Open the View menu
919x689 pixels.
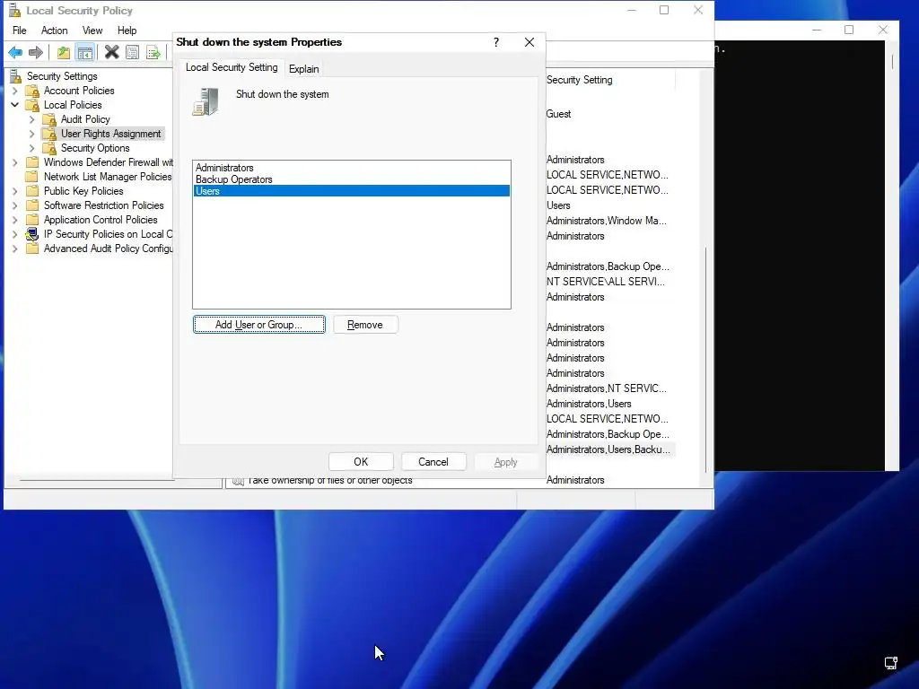(92, 31)
